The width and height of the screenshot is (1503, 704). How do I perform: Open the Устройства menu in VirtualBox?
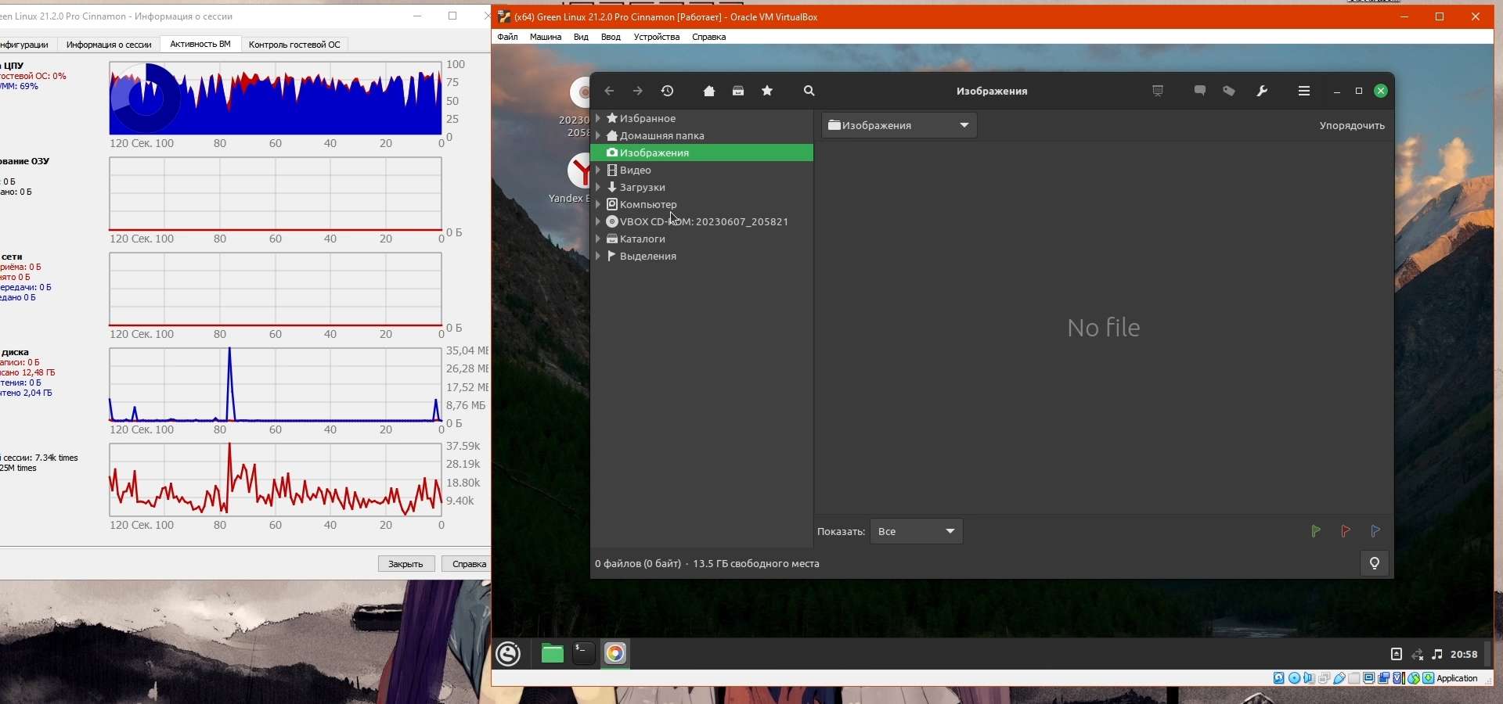656,37
